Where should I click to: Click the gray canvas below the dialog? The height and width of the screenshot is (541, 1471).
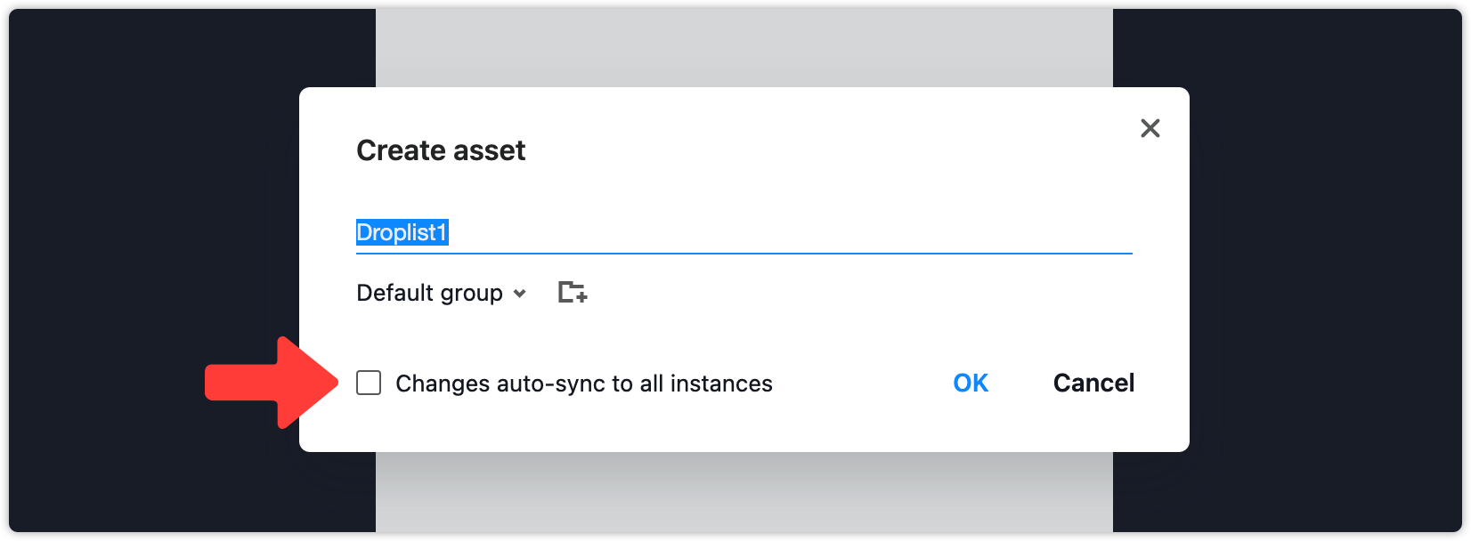click(x=744, y=492)
